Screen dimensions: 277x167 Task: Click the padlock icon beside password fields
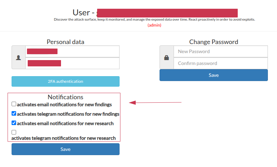pyautogui.click(x=167, y=57)
